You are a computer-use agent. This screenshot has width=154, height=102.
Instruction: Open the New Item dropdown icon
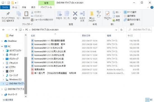tap(99, 12)
